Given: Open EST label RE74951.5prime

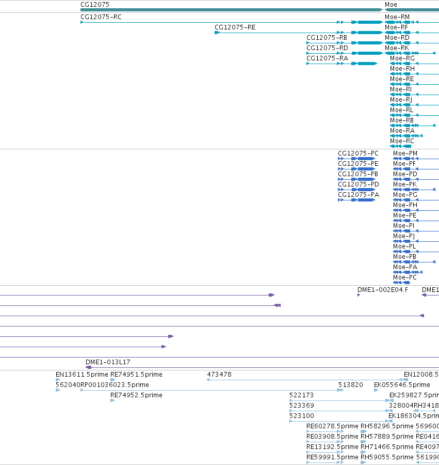Looking at the screenshot, I should (137, 375).
